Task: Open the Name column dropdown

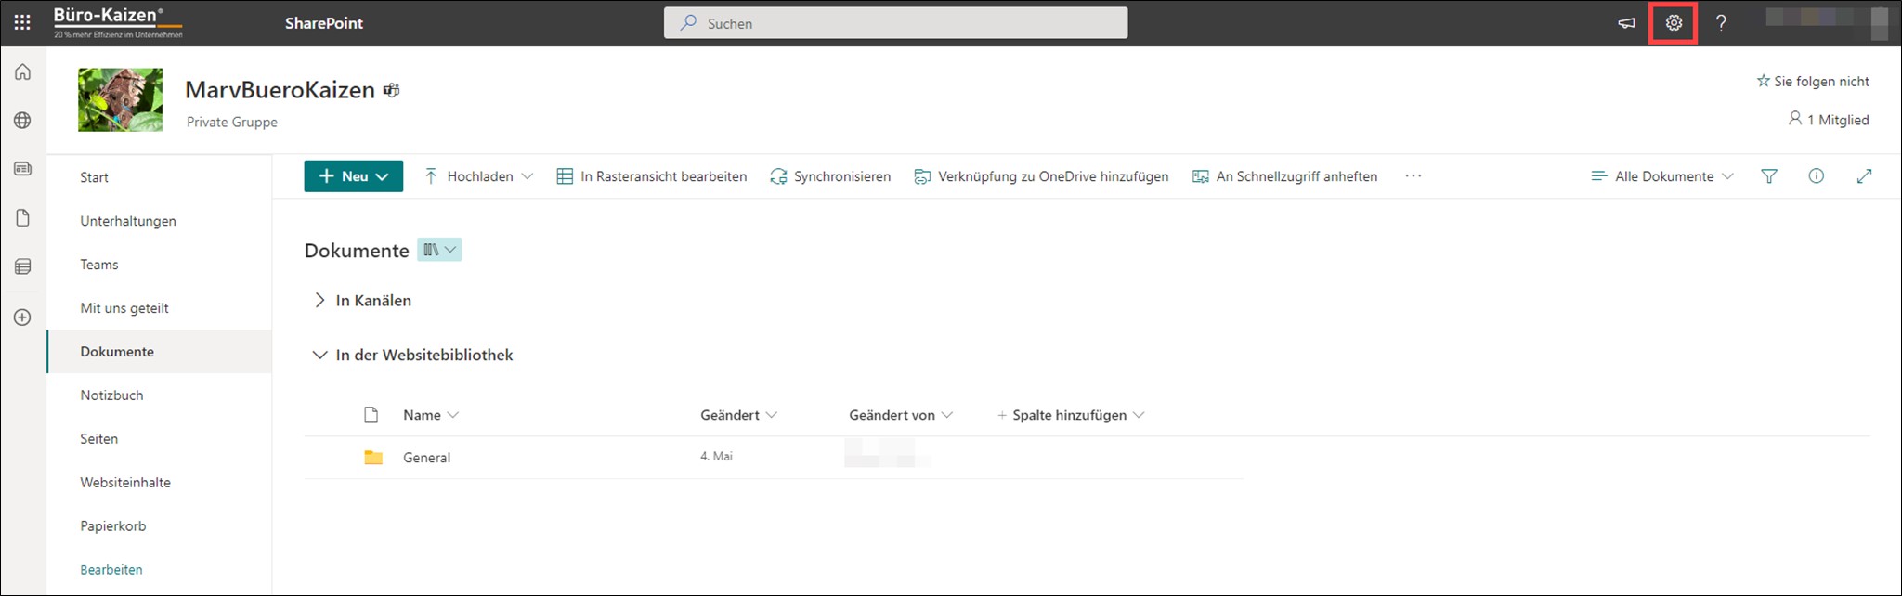Action: point(431,415)
